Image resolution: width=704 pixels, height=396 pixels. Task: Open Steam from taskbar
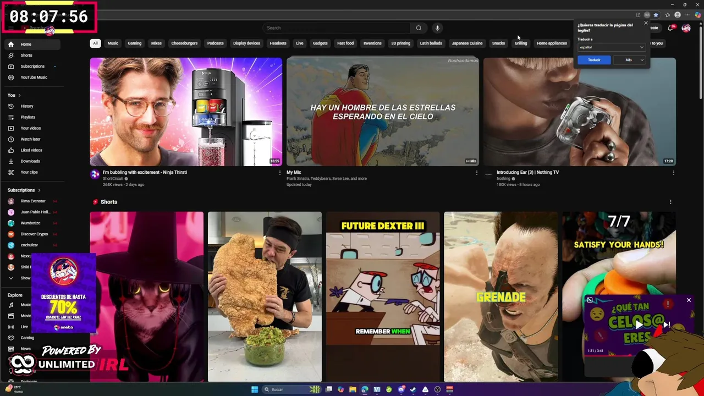tap(413, 389)
